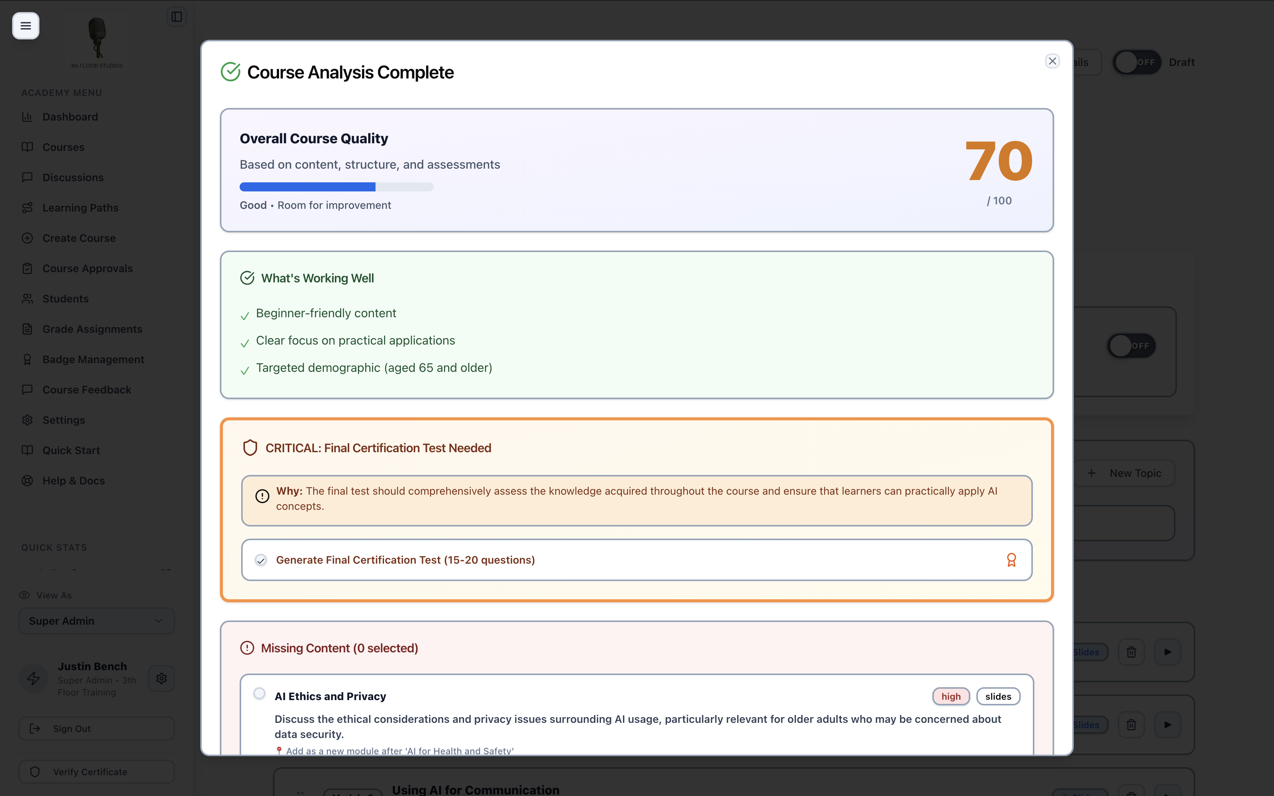Click the slides tag badge
Image resolution: width=1274 pixels, height=796 pixels.
click(998, 697)
